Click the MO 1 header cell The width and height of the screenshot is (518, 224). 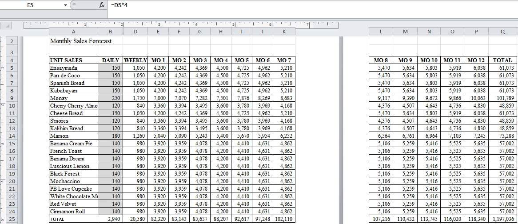coord(158,60)
